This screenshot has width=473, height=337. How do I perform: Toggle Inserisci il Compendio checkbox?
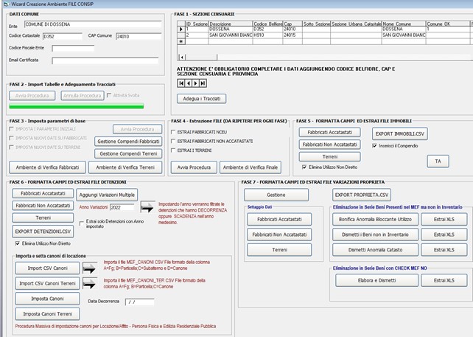(x=374, y=145)
